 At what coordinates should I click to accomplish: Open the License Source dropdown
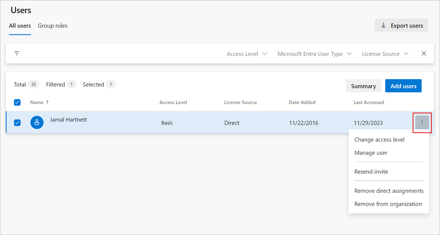point(385,54)
